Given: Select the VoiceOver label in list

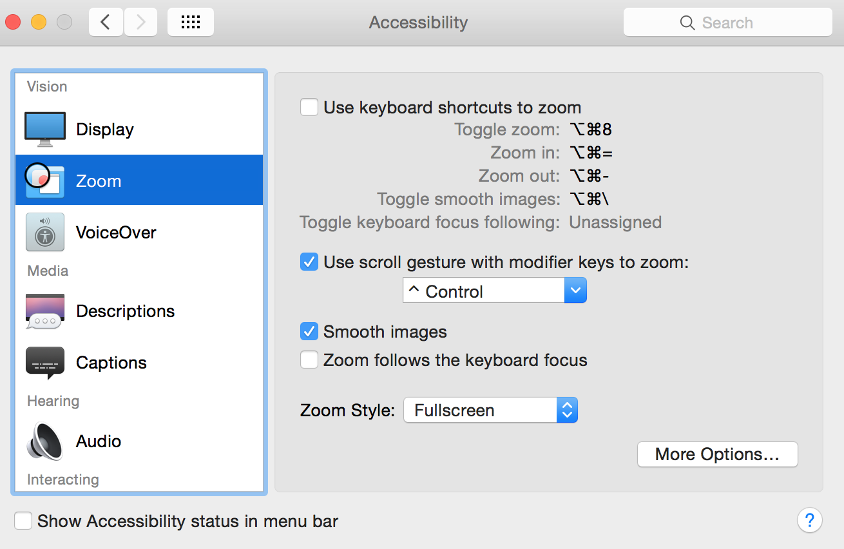Looking at the screenshot, I should [x=116, y=233].
